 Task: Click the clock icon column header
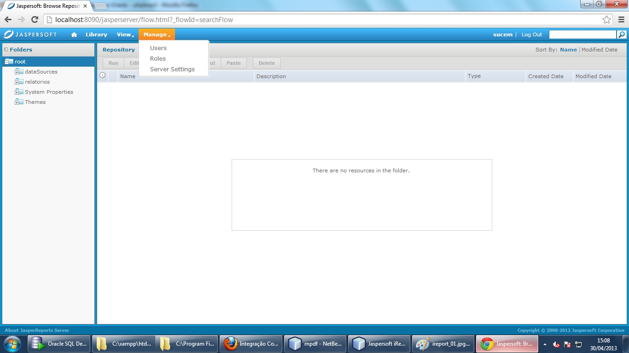(102, 76)
